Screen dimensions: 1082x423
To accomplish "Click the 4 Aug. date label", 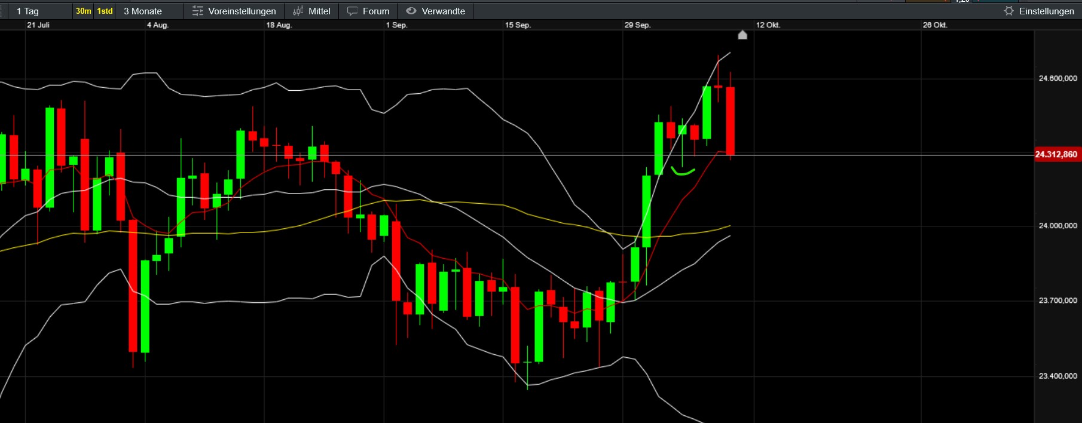I will (158, 25).
